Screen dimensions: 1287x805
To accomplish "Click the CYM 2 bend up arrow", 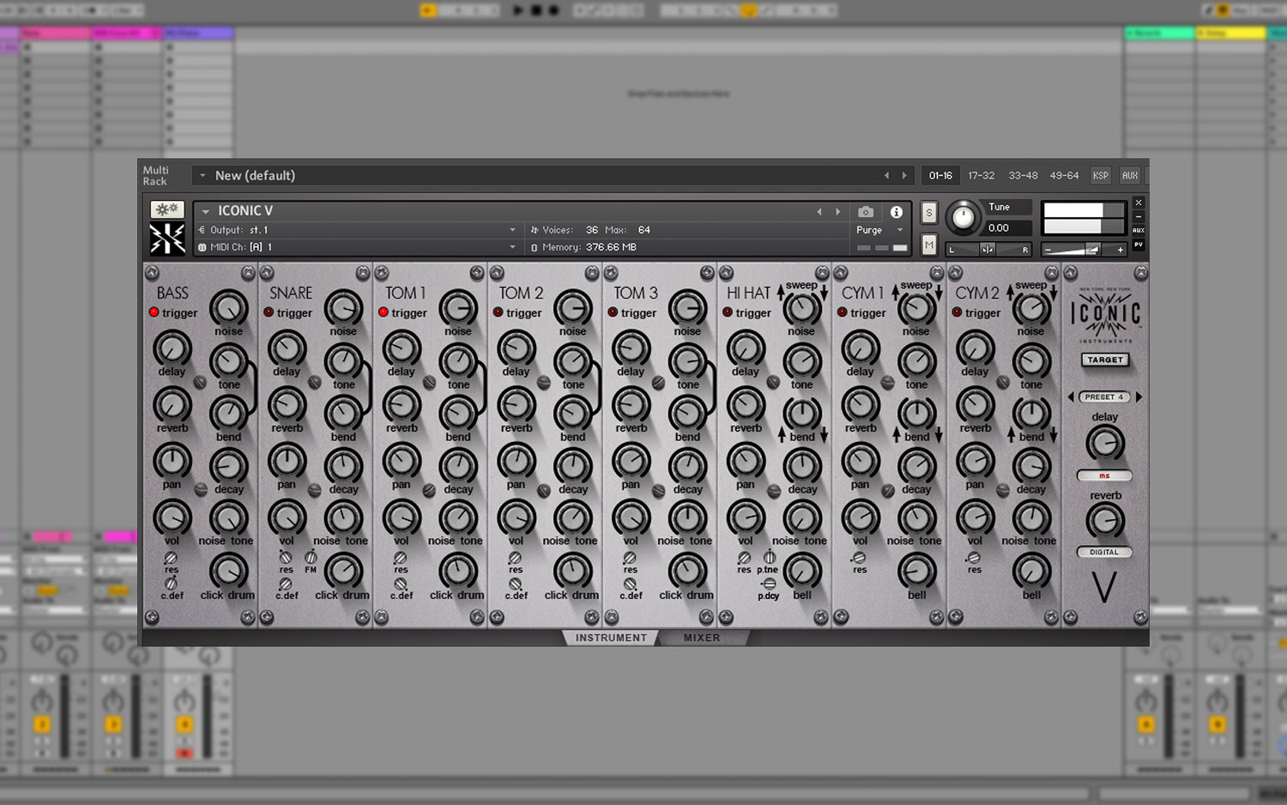I will (x=1011, y=435).
